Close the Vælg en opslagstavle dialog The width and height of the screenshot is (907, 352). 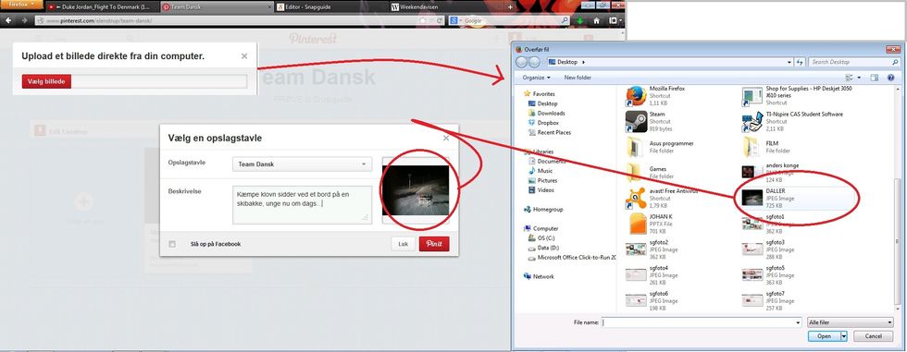point(446,138)
